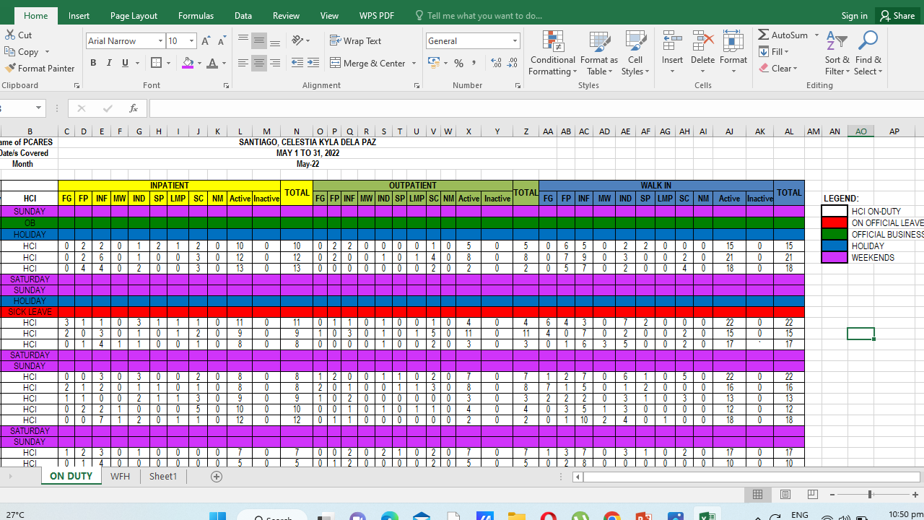Increase font size with the grow icon
The width and height of the screenshot is (924, 520).
(x=206, y=41)
